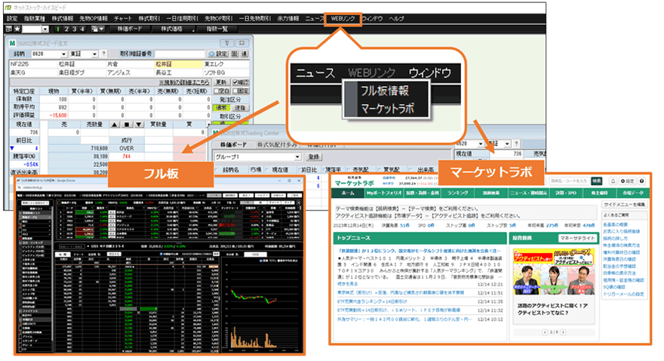Open the グループ1 dropdown in Trading Center
The image size is (664, 361).
click(x=297, y=157)
